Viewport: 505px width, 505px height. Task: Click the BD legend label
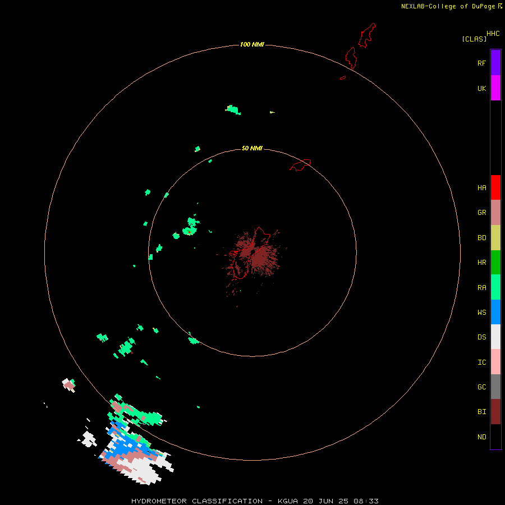(x=481, y=238)
